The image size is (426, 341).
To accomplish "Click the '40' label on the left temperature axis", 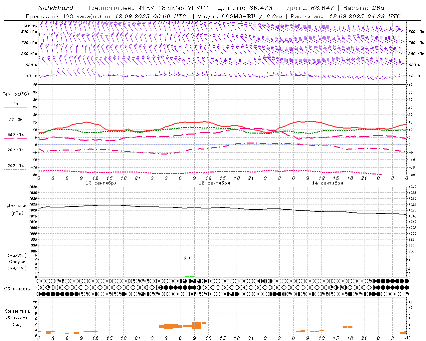I will pos(35,85).
